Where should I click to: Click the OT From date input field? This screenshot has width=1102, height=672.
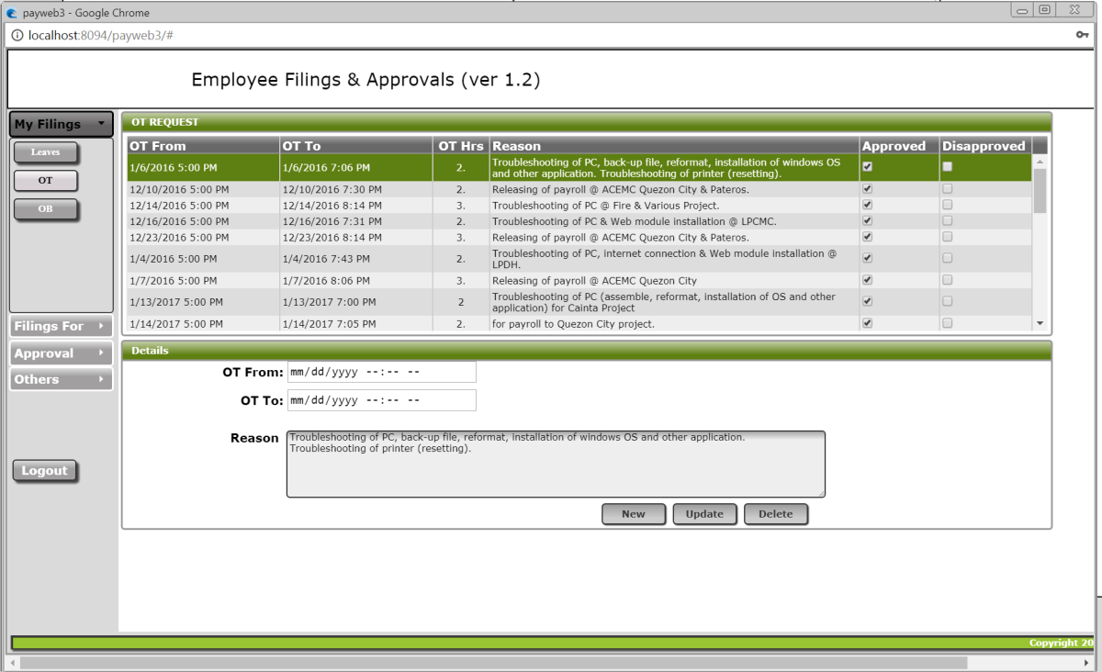point(381,372)
